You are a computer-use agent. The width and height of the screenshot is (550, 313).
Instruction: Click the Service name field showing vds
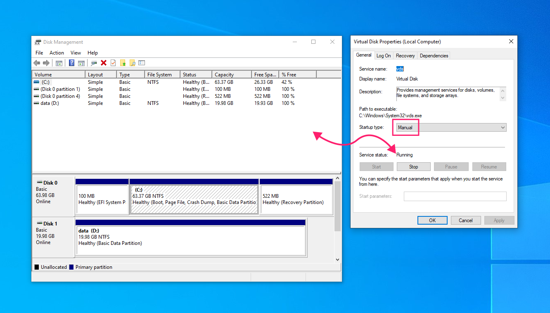coord(400,69)
